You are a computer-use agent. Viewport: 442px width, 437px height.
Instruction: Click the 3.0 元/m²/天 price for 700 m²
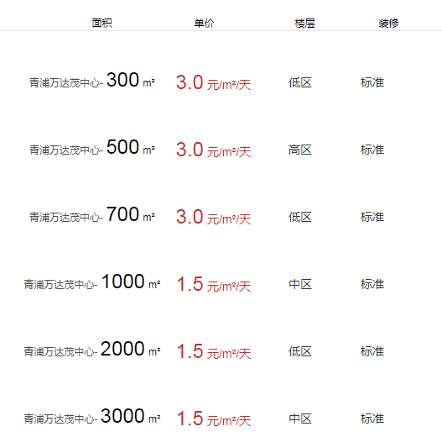(213, 217)
